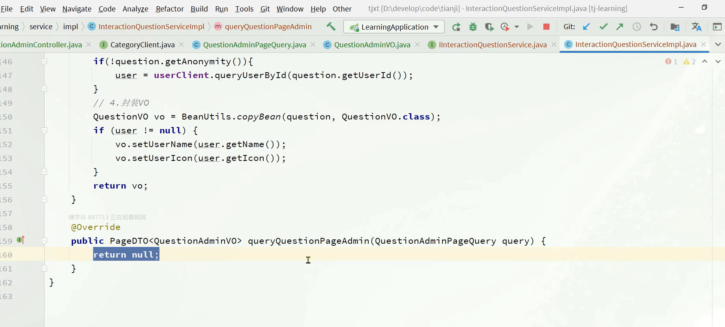This screenshot has width=725, height=327.
Task: Jump to previous highlighted problem arrow
Action: (705, 62)
